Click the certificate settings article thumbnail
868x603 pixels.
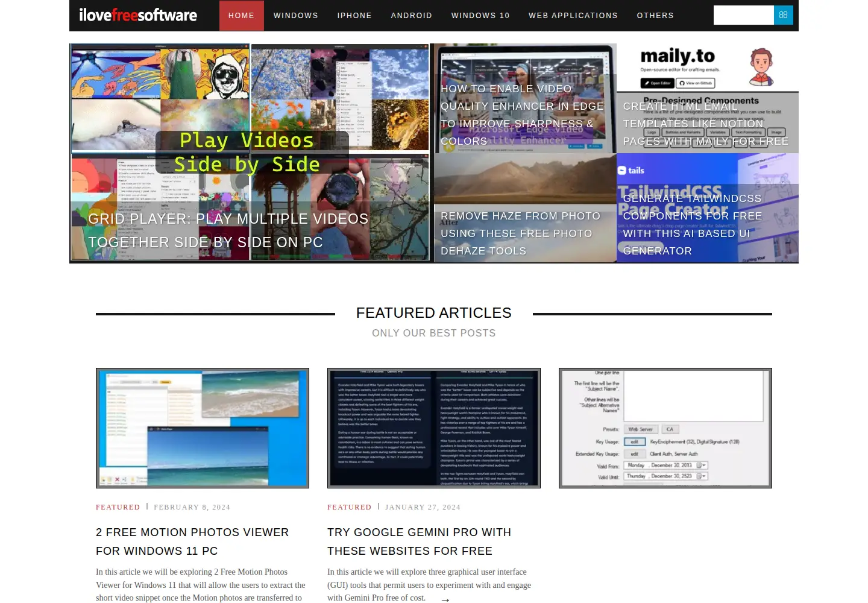coord(665,428)
